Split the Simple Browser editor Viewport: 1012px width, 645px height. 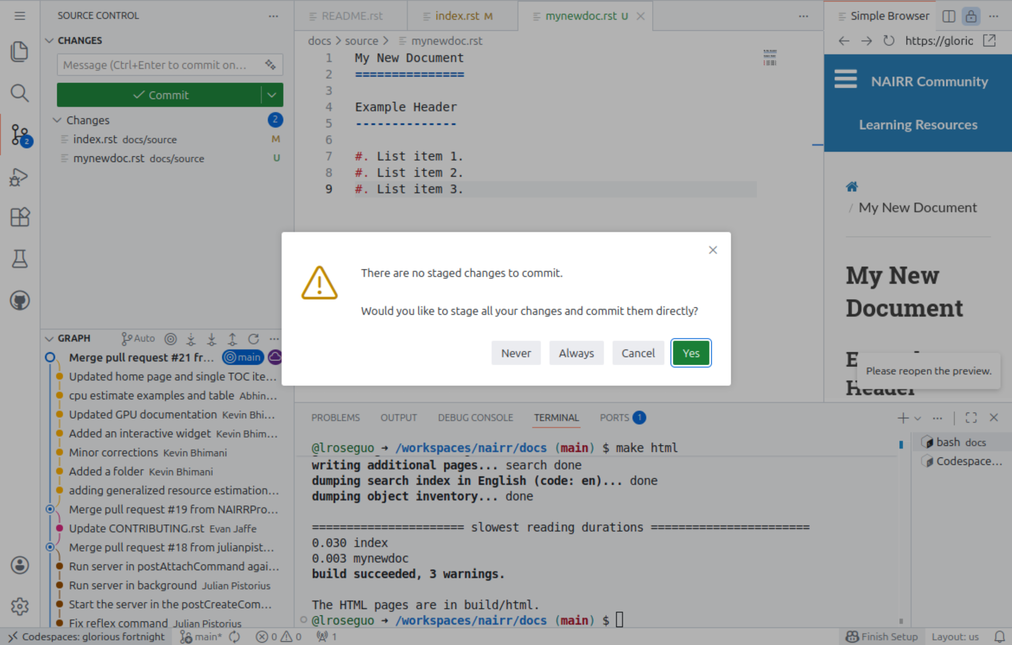coord(948,16)
